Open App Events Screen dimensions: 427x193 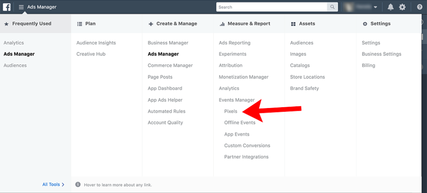click(237, 134)
